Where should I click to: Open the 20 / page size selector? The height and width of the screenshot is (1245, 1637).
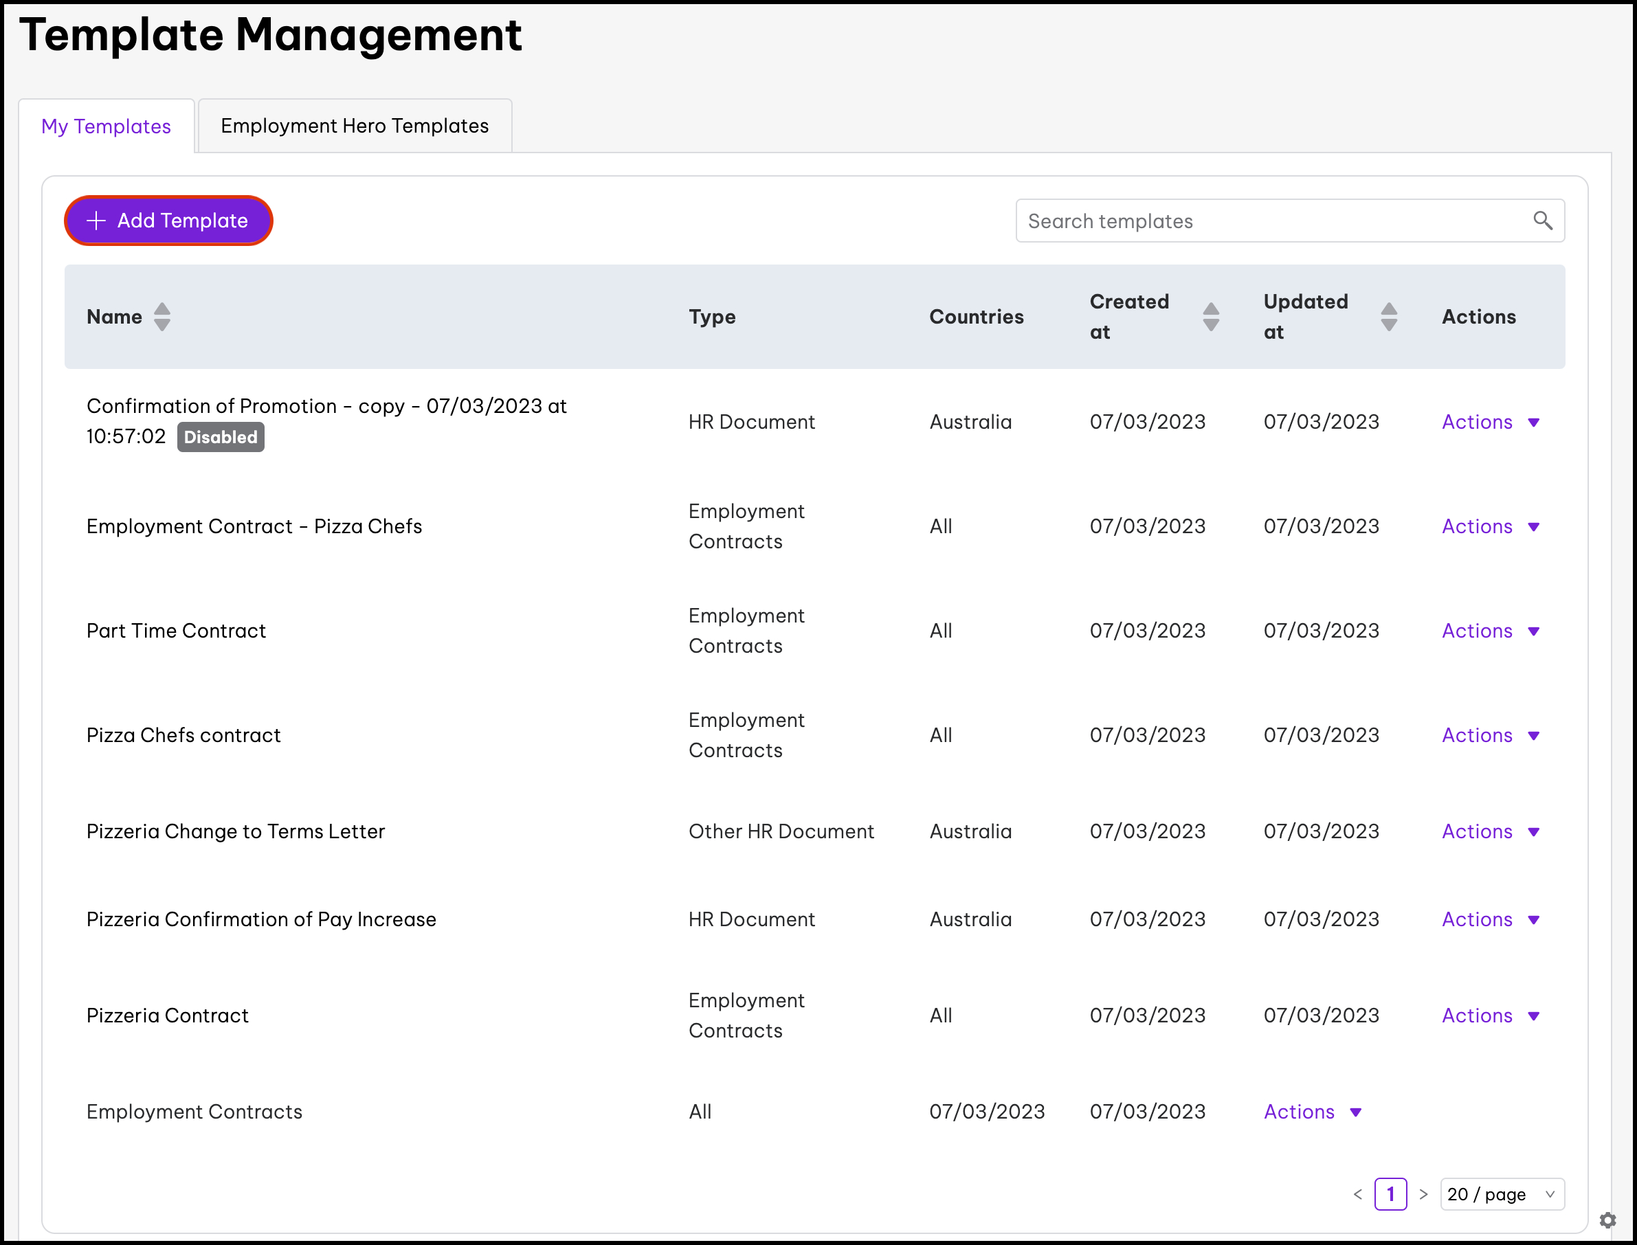pyautogui.click(x=1502, y=1194)
